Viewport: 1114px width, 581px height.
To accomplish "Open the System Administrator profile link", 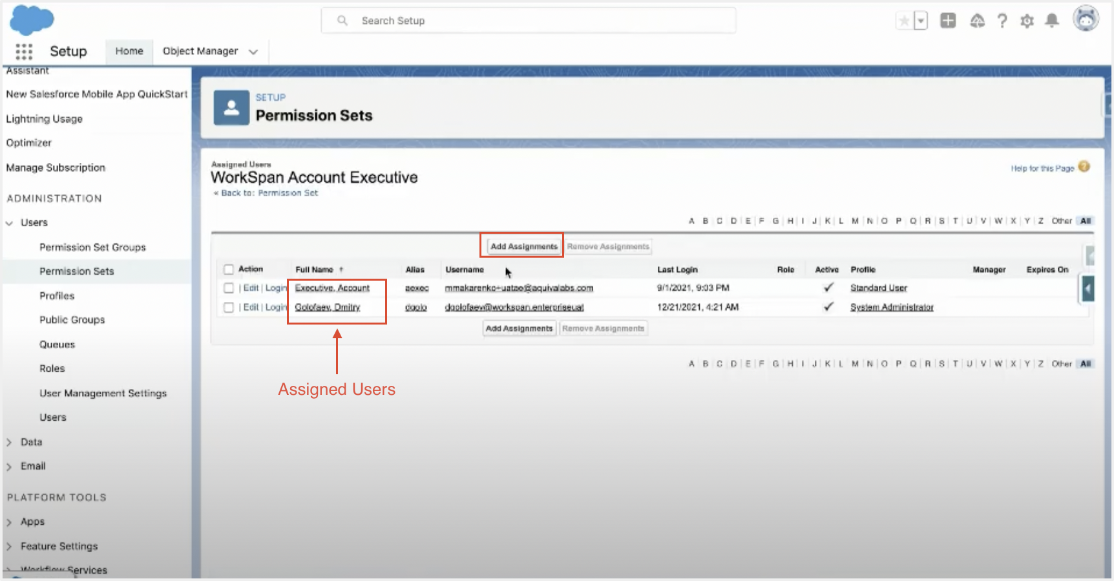I will [892, 308].
